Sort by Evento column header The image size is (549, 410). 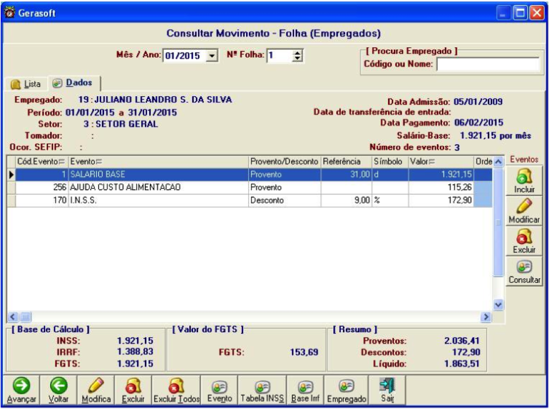point(158,162)
